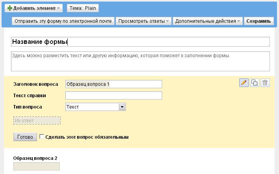Click the Их ответ placeholder box

(x=37, y=120)
